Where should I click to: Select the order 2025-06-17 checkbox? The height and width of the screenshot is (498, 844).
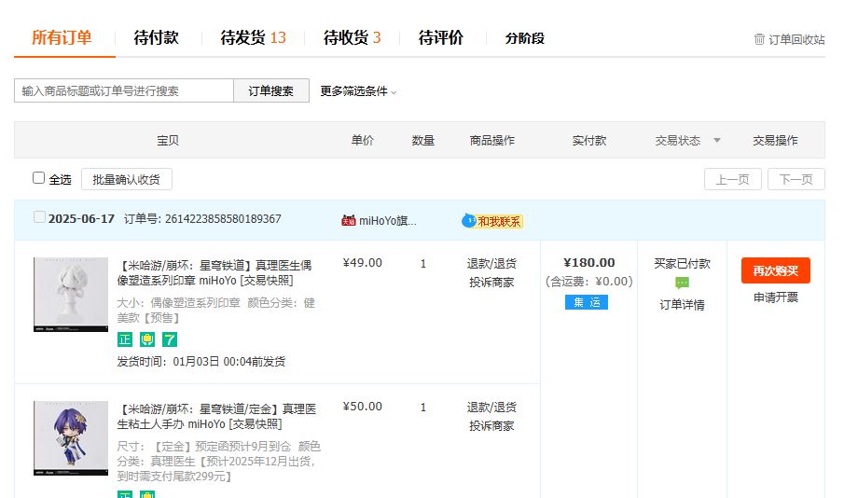pyautogui.click(x=39, y=217)
